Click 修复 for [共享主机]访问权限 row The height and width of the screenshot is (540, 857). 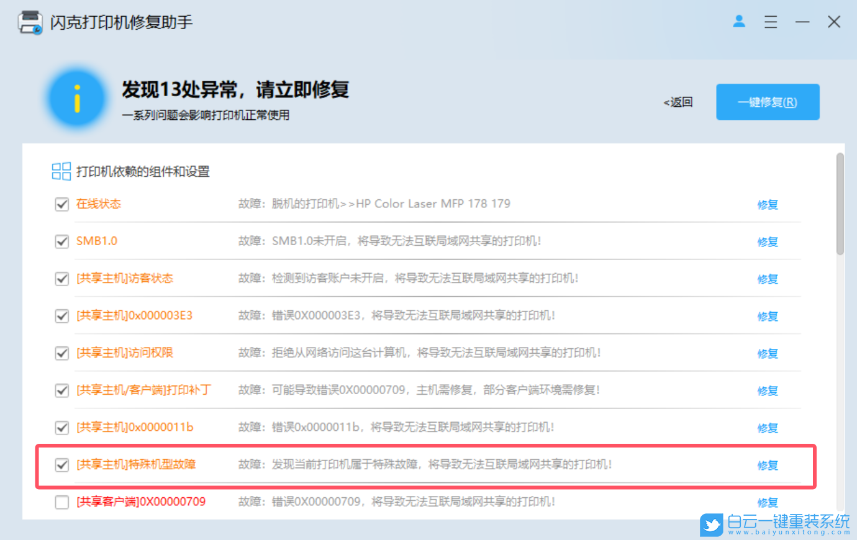(x=768, y=353)
